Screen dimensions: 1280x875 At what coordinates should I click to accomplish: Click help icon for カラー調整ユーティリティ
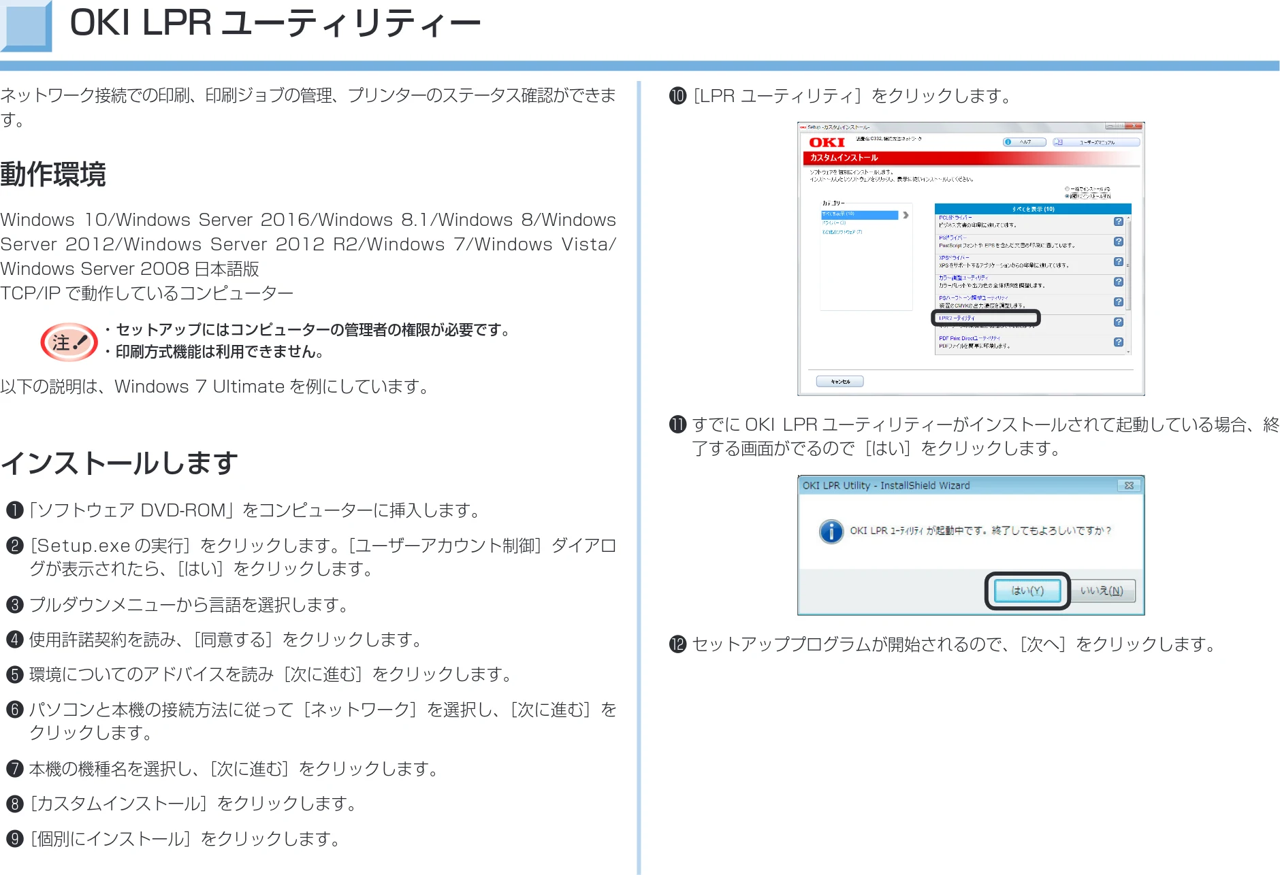pyautogui.click(x=1119, y=282)
